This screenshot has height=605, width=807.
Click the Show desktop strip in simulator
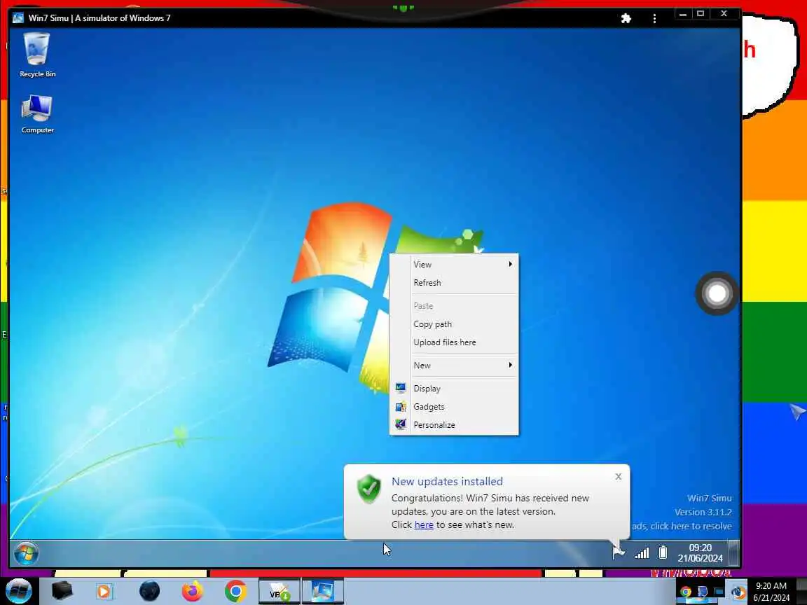pyautogui.click(x=734, y=553)
